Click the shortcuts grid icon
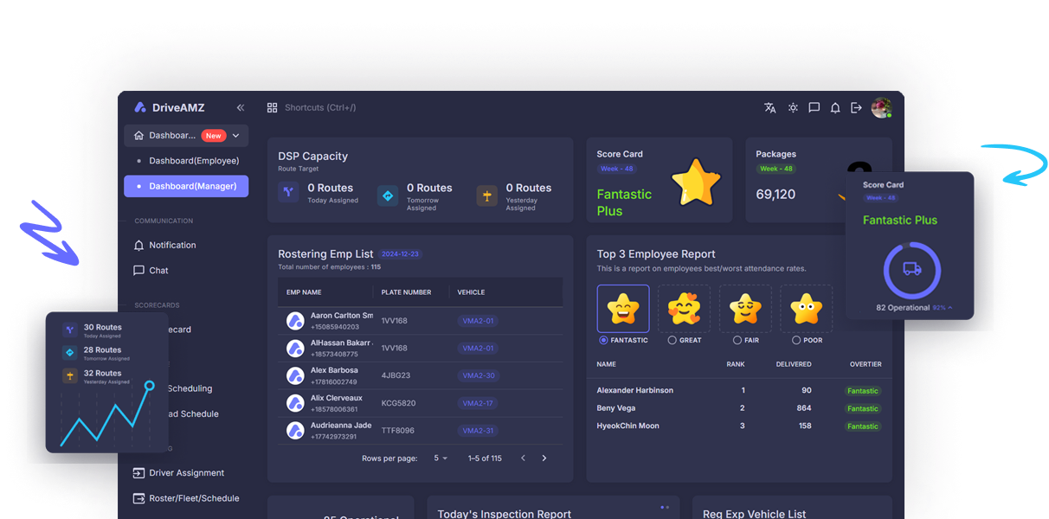The height and width of the screenshot is (519, 1049). (272, 108)
